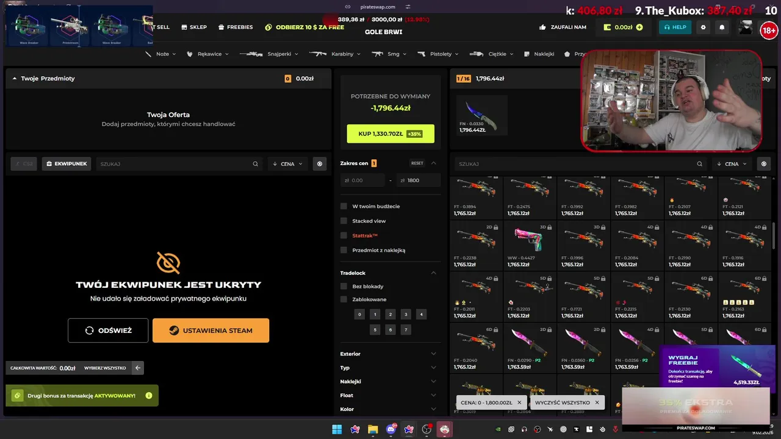Image resolution: width=781 pixels, height=439 pixels.
Task: Click the user avatar in the header
Action: tap(746, 27)
